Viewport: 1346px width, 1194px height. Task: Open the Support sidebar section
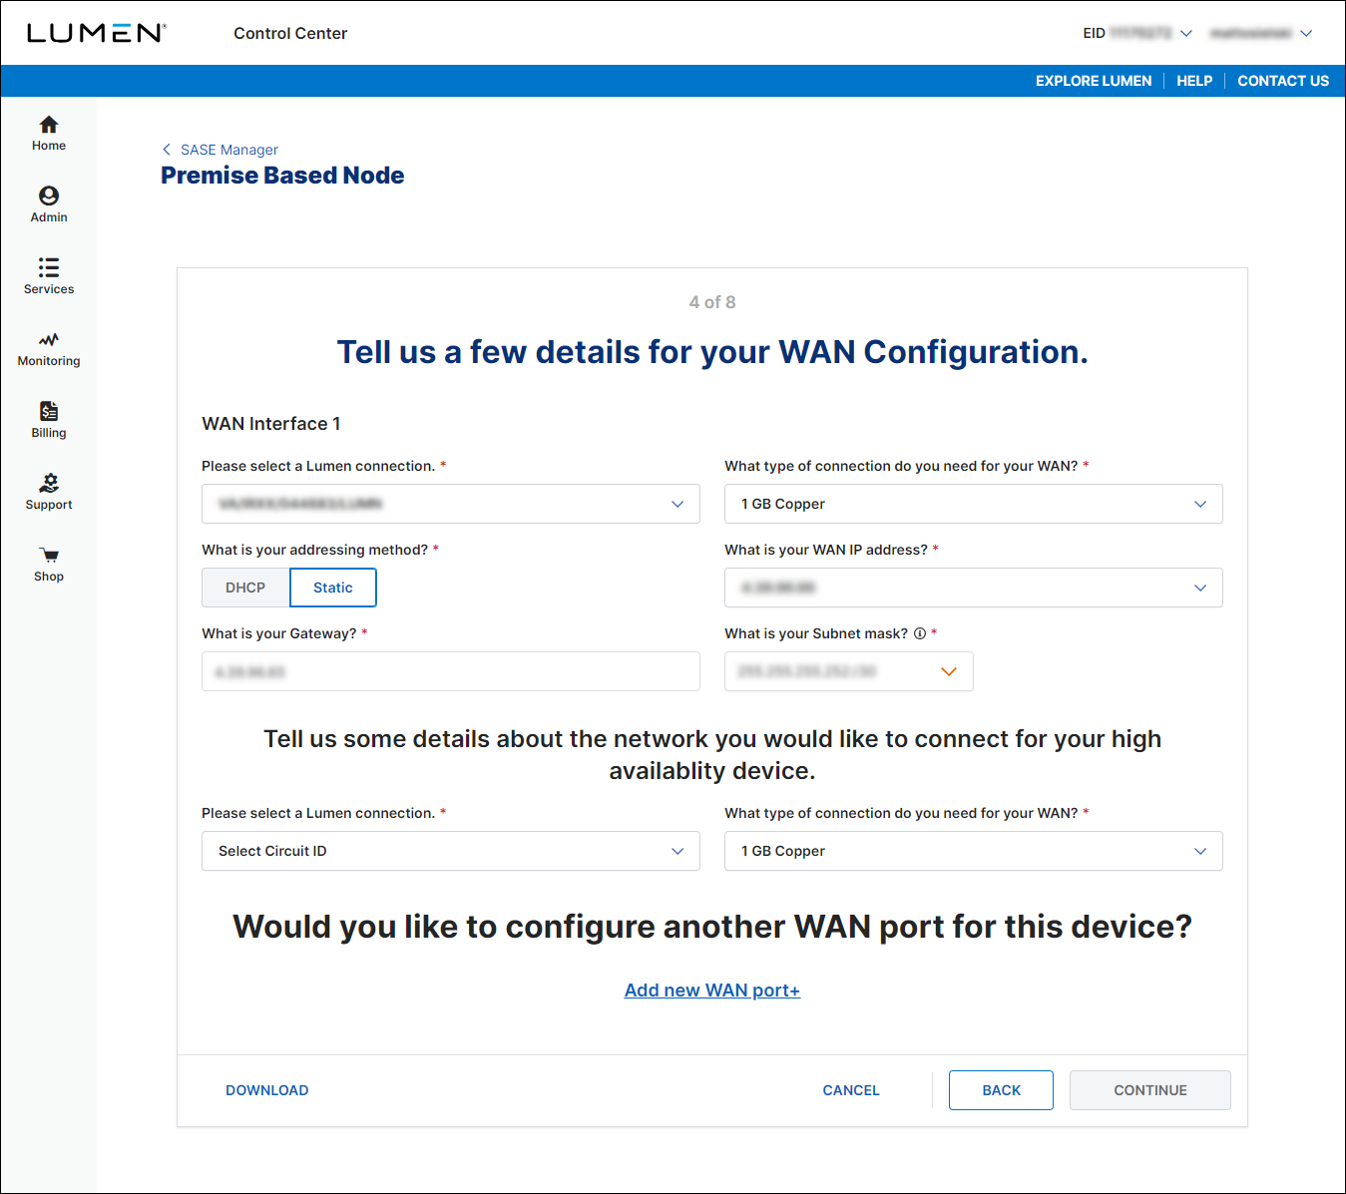coord(48,492)
